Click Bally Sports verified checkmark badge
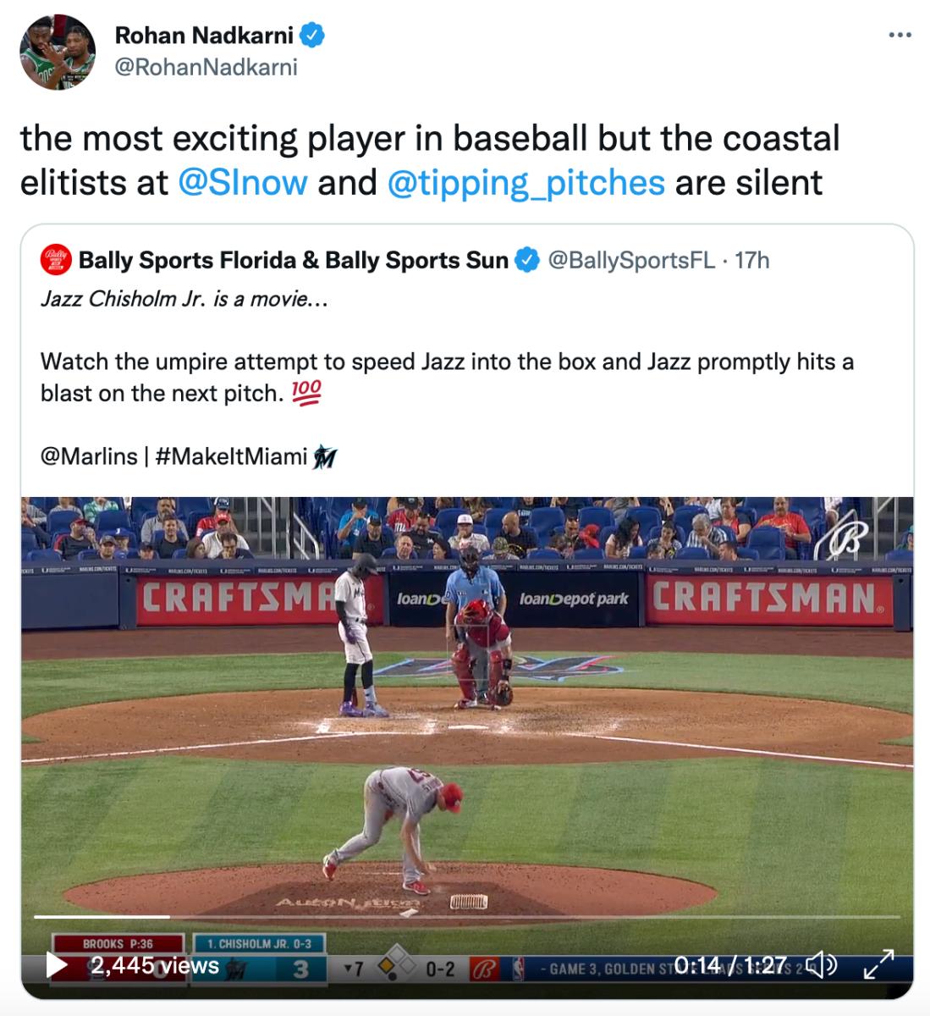930x1016 pixels. pyautogui.click(x=528, y=261)
